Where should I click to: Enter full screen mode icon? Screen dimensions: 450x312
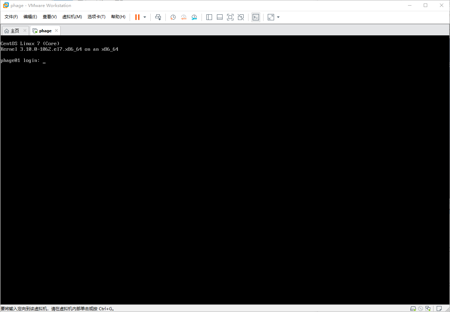[230, 17]
